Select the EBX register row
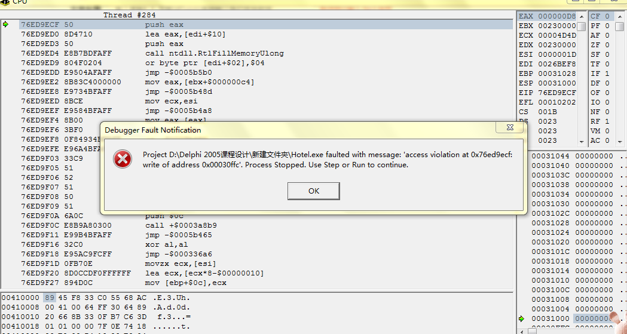This screenshot has height=334, width=627. [x=548, y=26]
